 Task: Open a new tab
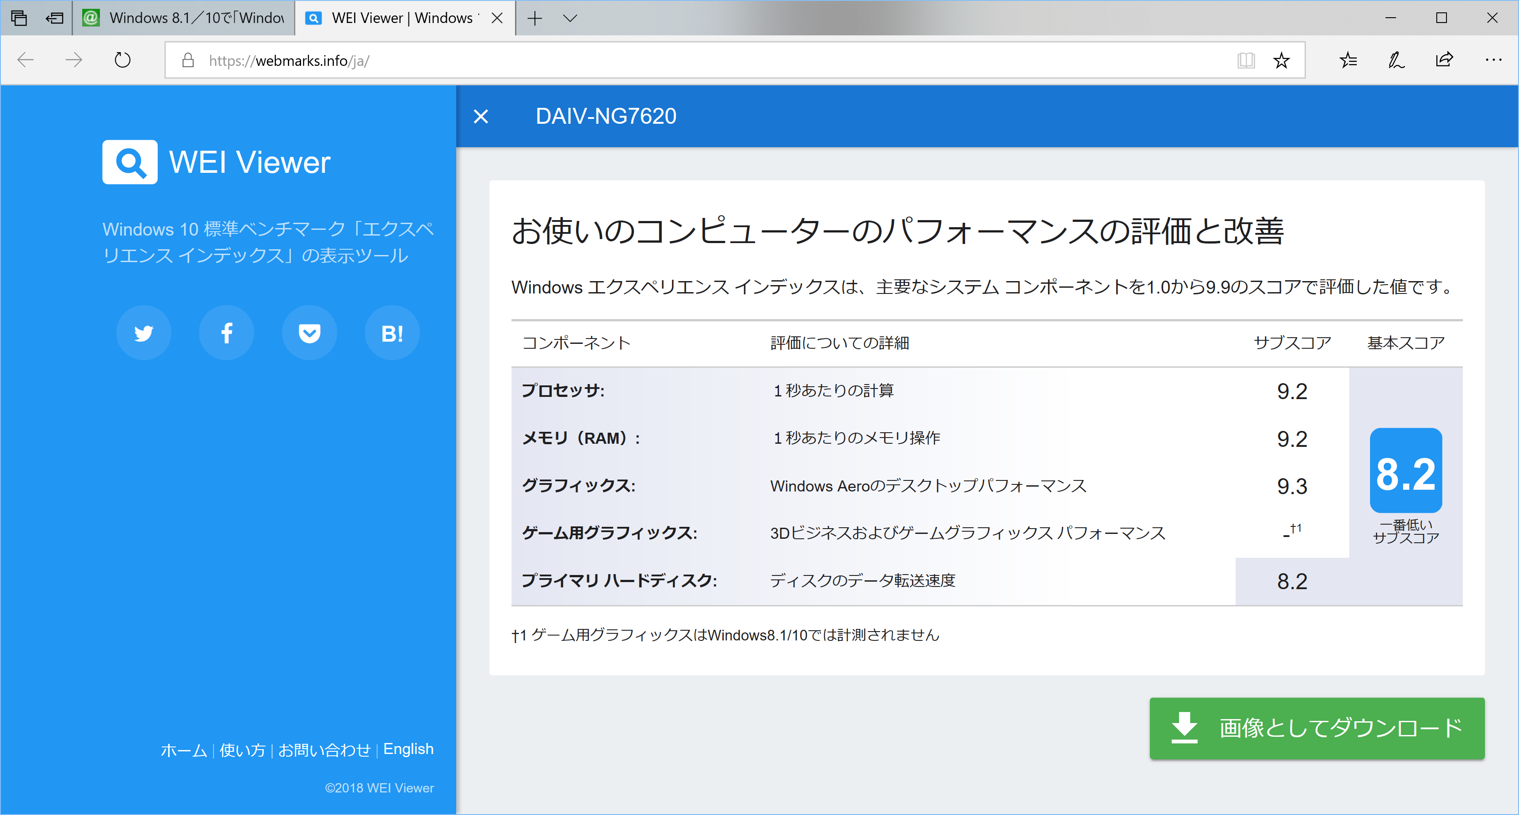[535, 18]
